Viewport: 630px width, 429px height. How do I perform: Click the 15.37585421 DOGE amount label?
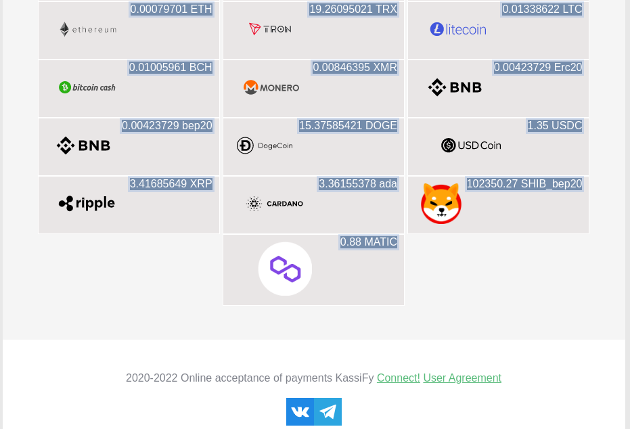pos(348,125)
